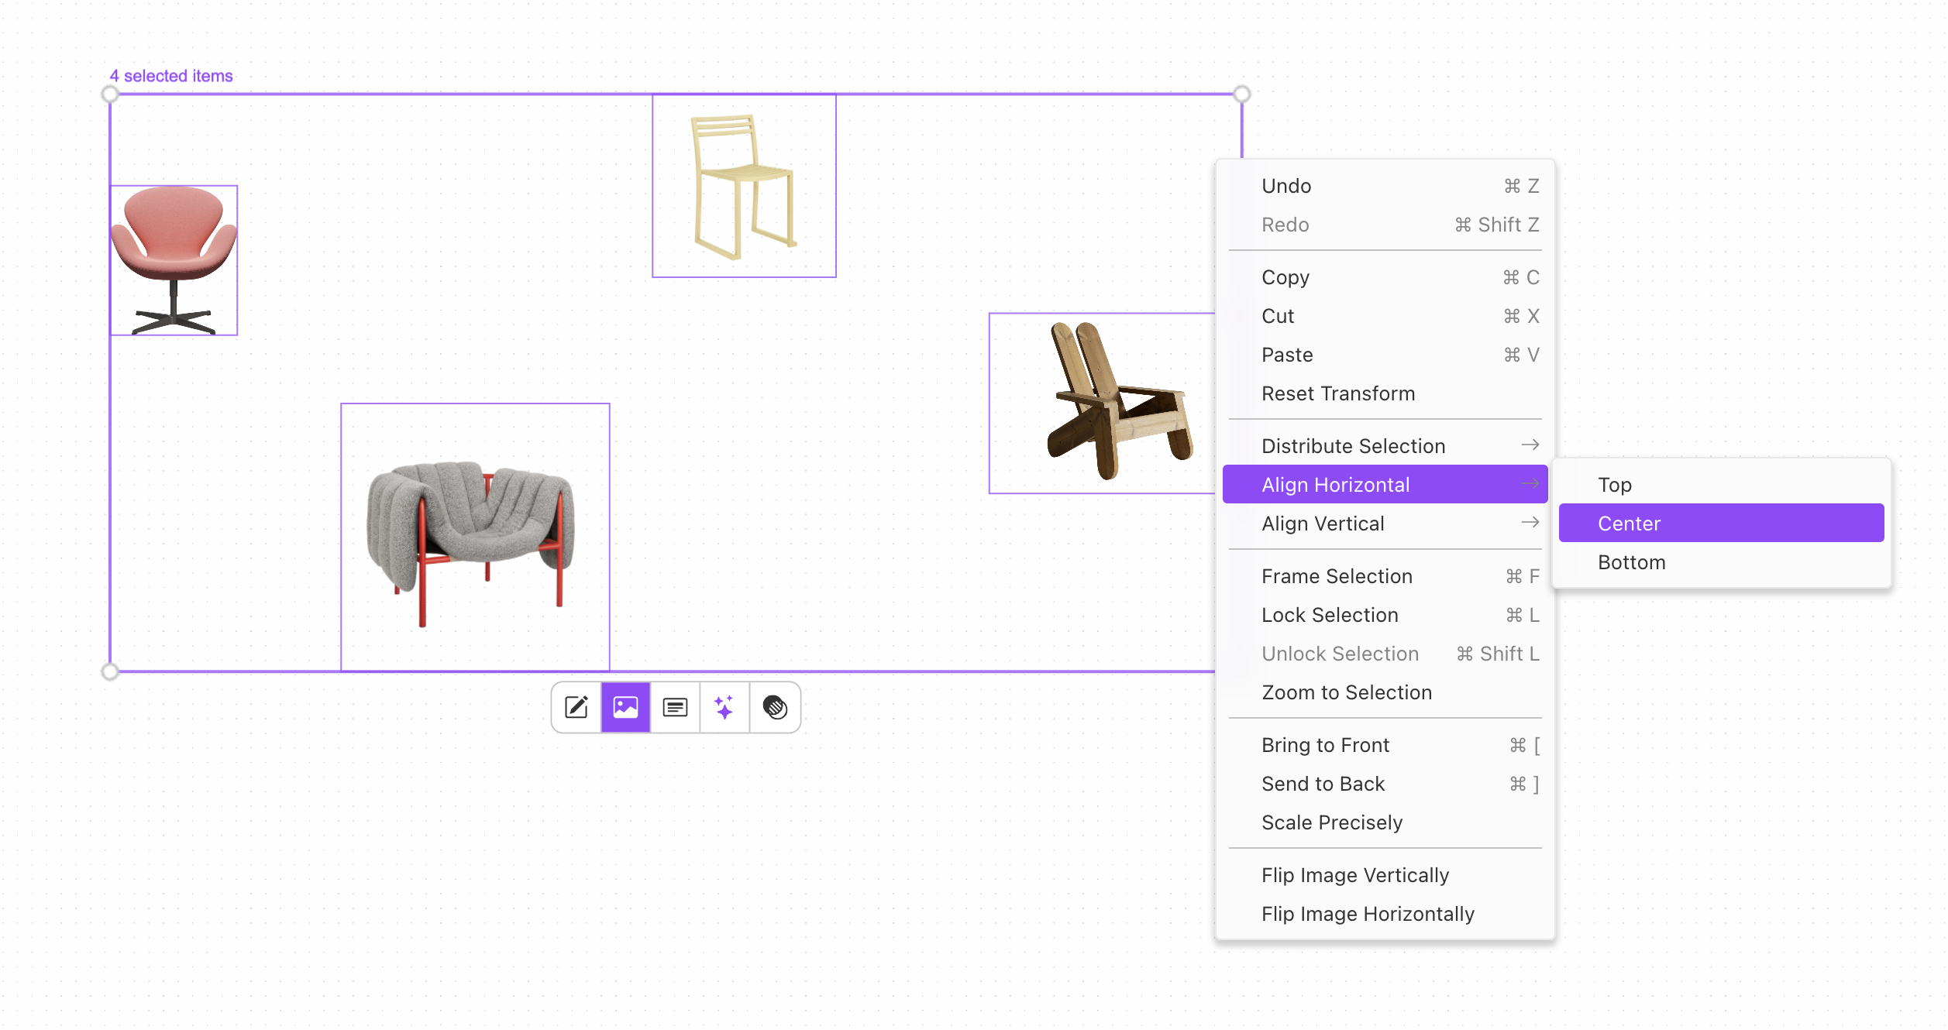Screen dimensions: 1948x1030
Task: Click the grayed-out Redo entry
Action: [x=1385, y=225]
